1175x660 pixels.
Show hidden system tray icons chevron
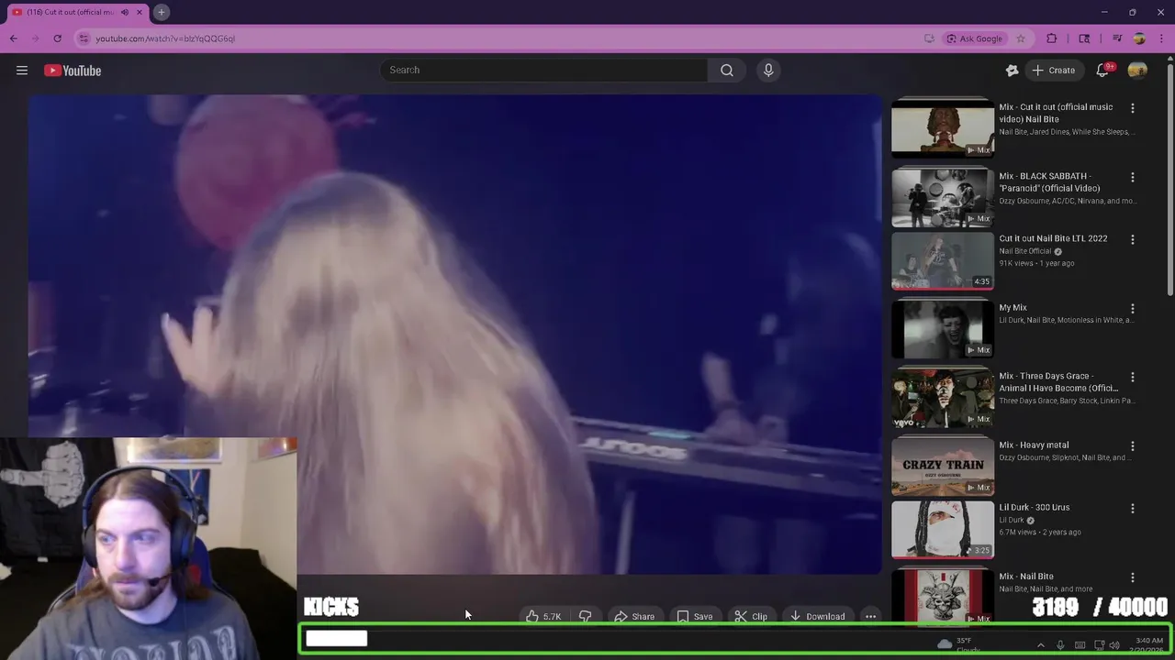coord(1040,645)
